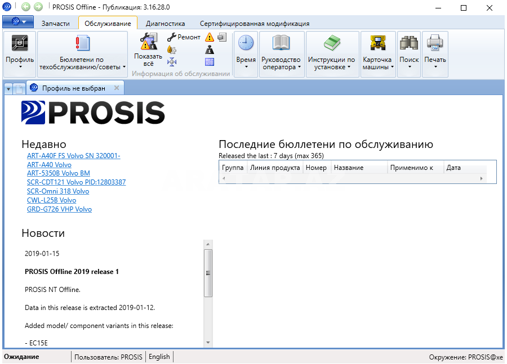The width and height of the screenshot is (507, 364).
Task: Open SCR-CDT121 Volvo PID:12803387 link
Action: point(76,182)
